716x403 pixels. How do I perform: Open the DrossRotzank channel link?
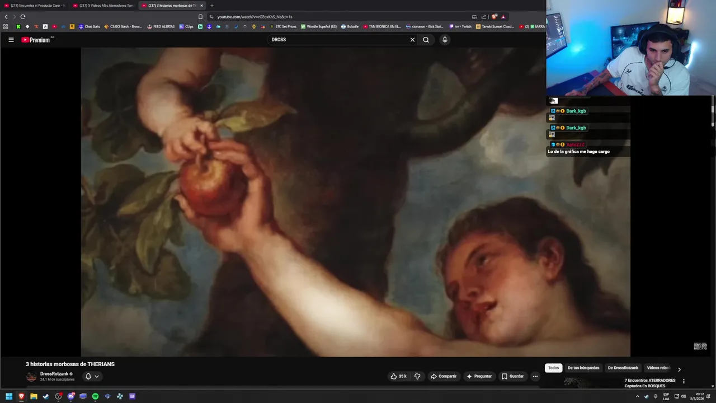coord(54,374)
